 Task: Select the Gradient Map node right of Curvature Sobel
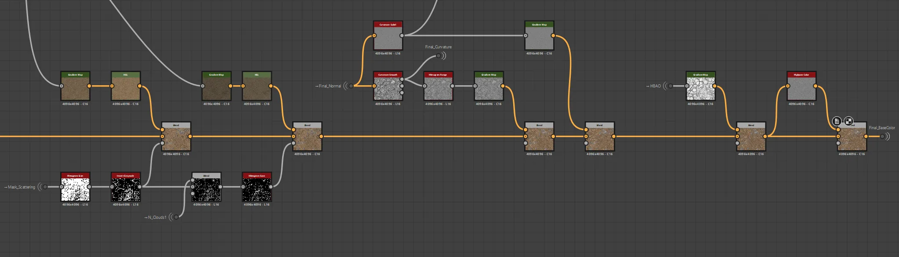click(x=539, y=36)
